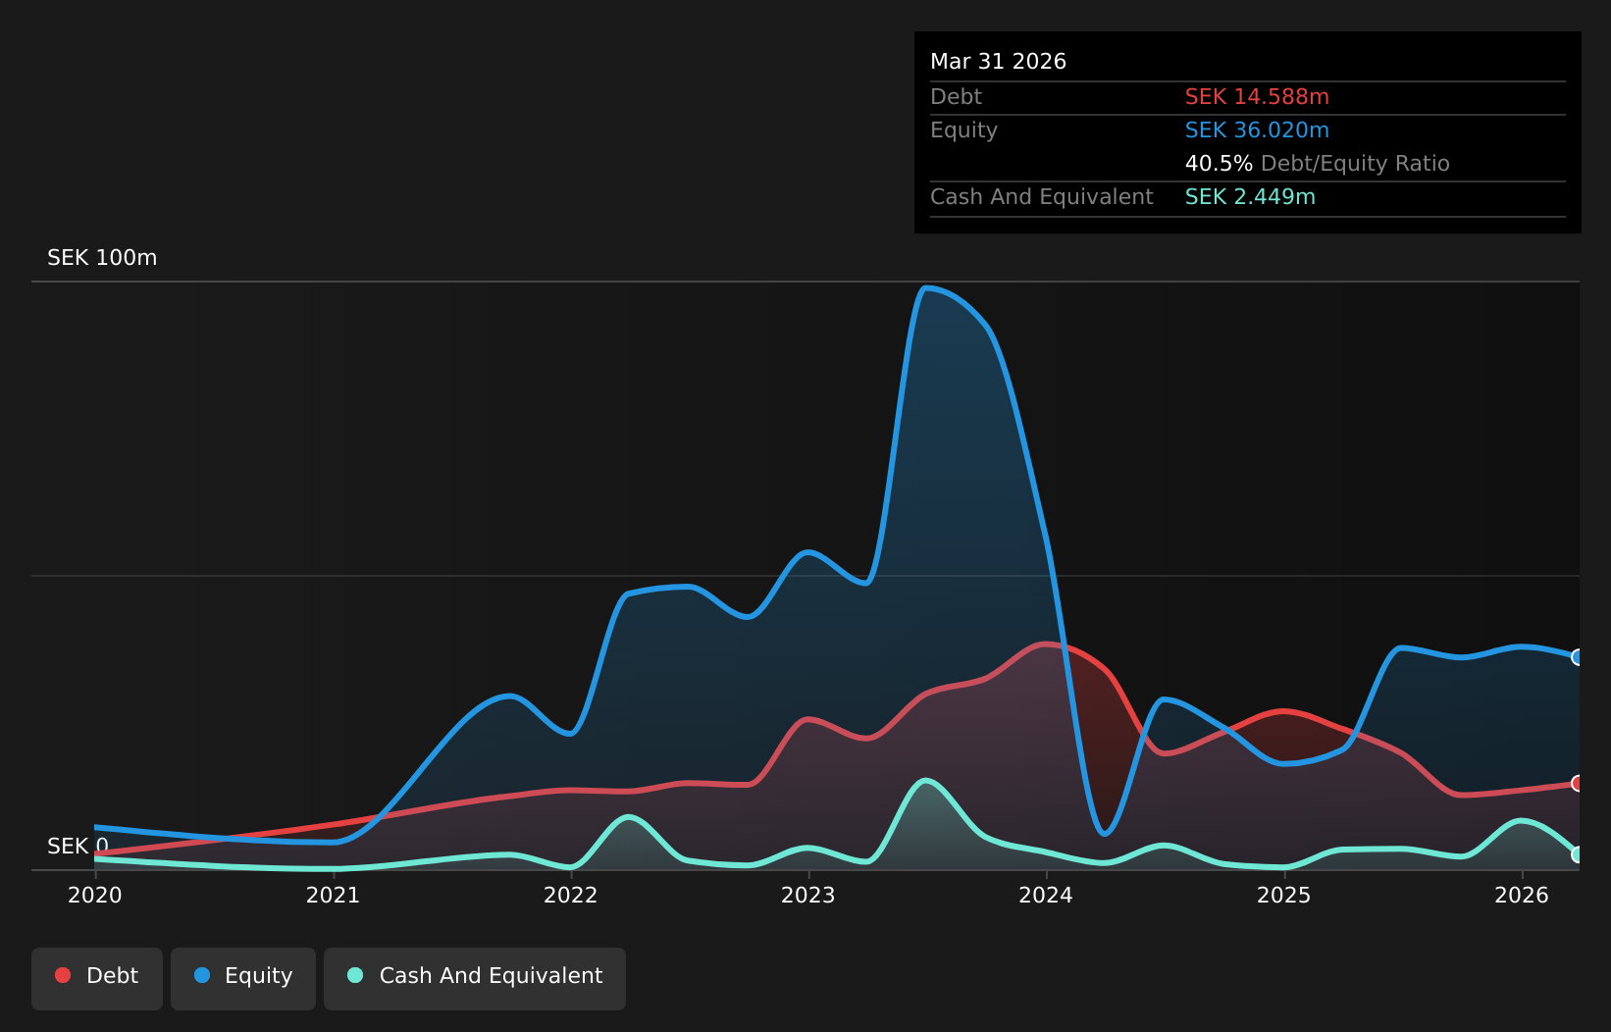Click the teal Cash And Equivalent legend dot
Screen dimensions: 1611x1032
355,975
